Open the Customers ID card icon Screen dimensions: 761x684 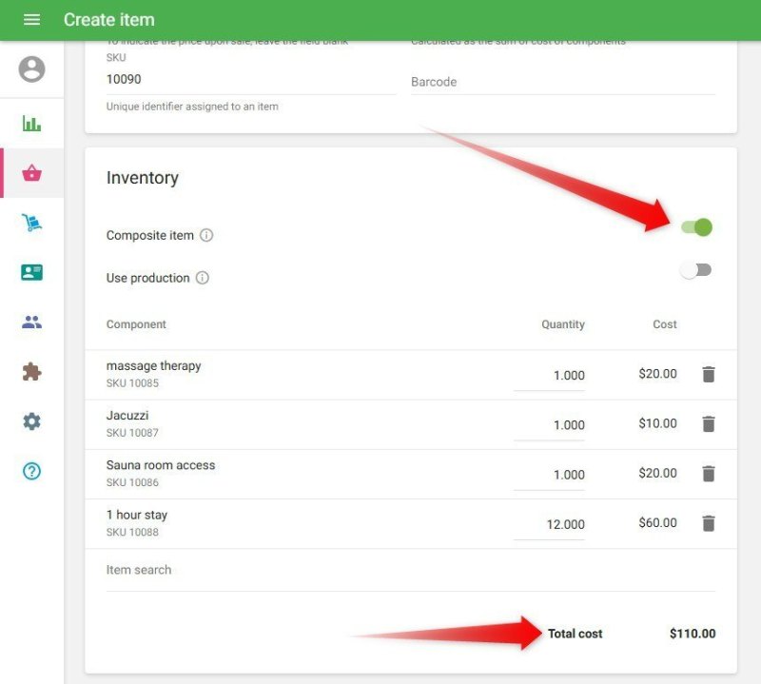click(x=31, y=272)
